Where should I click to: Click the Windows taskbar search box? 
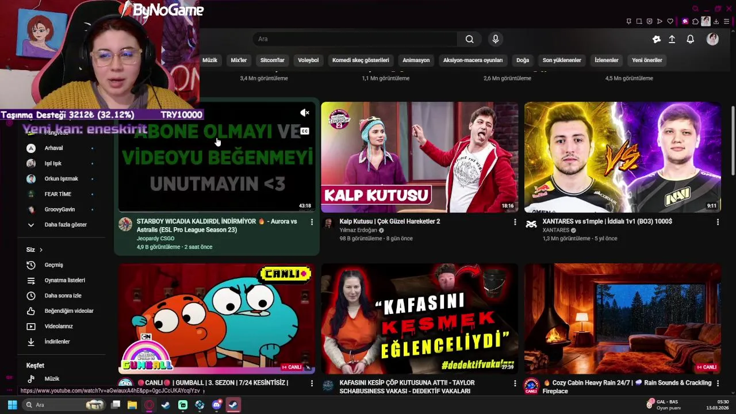(64, 405)
